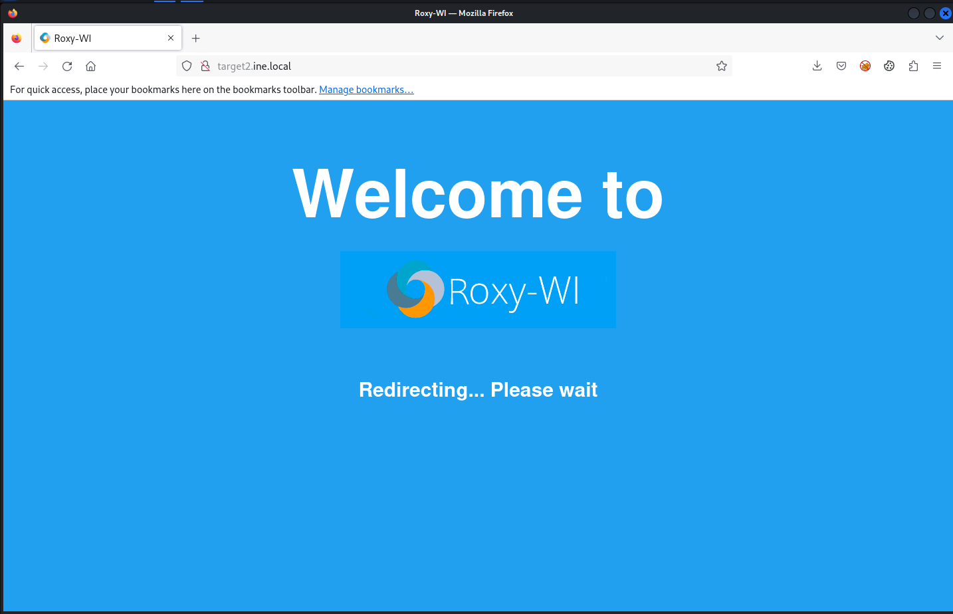Close the Roxy-WI tab

click(x=171, y=38)
